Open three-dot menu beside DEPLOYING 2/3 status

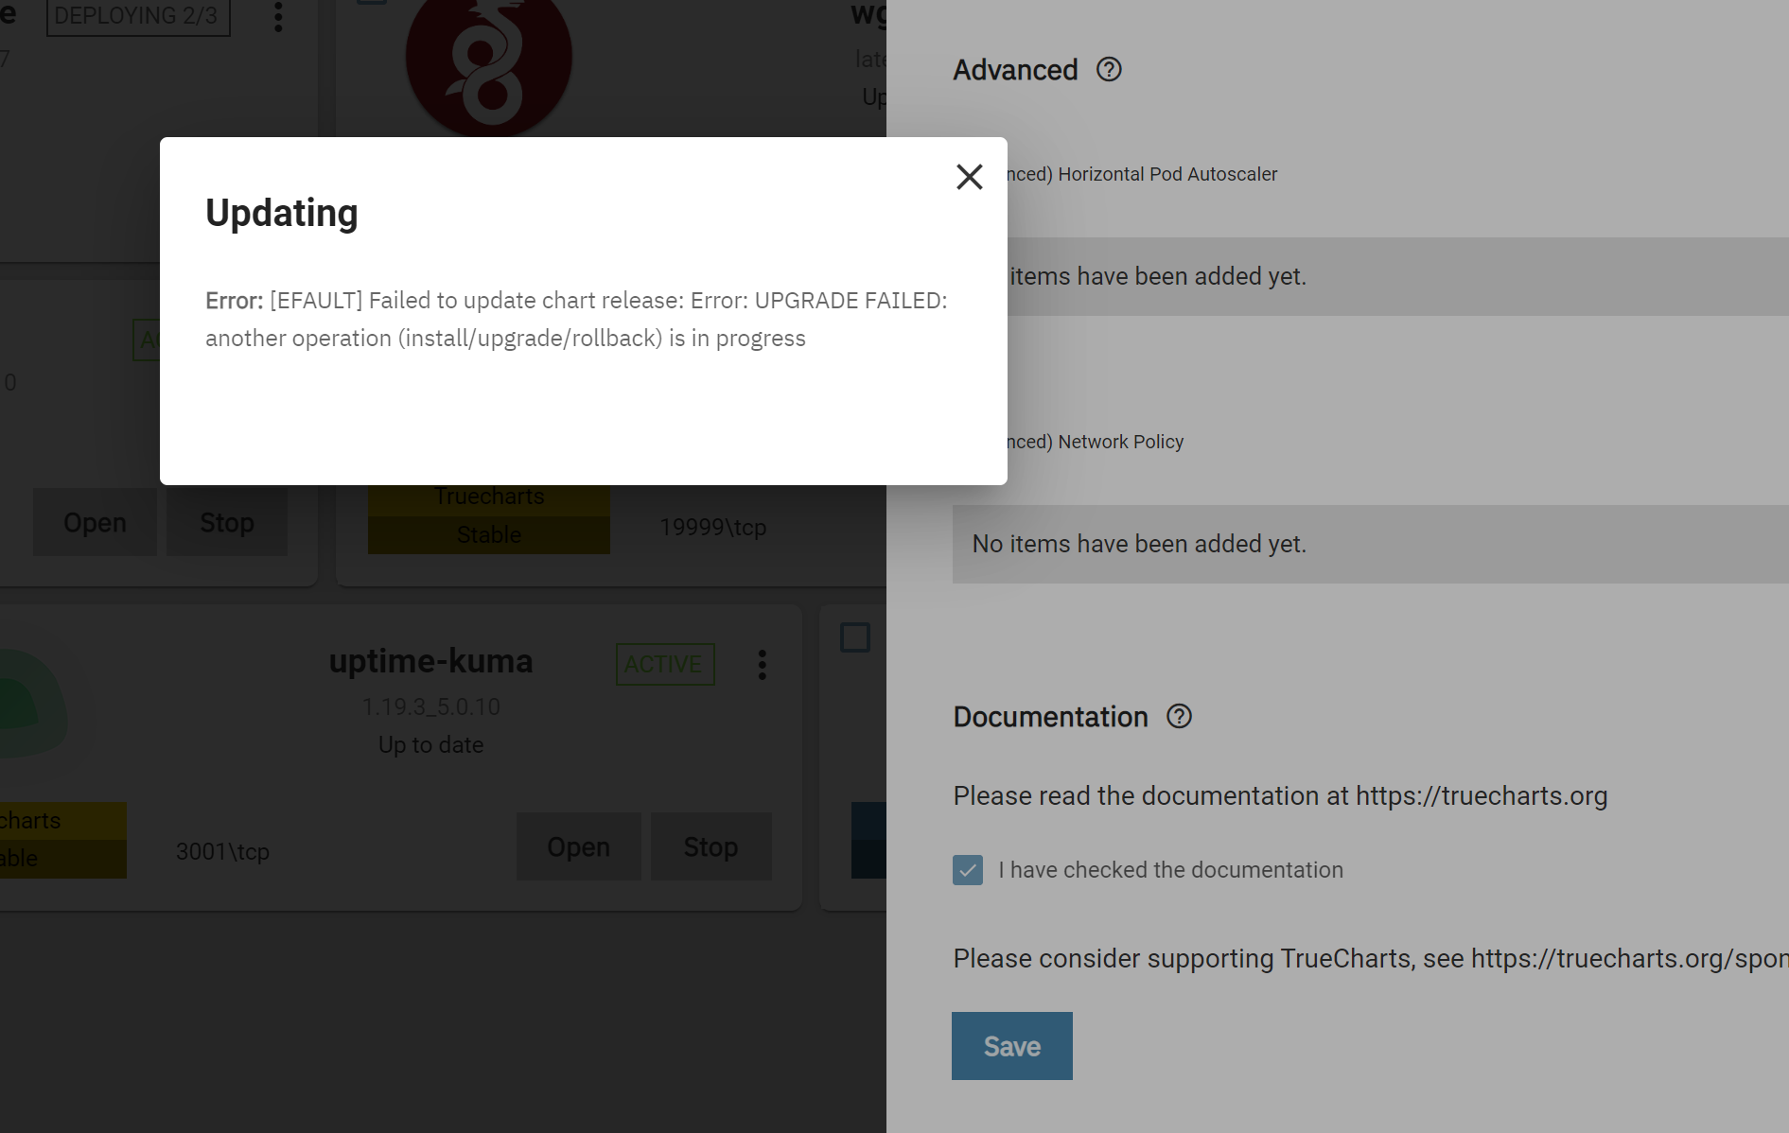click(278, 16)
